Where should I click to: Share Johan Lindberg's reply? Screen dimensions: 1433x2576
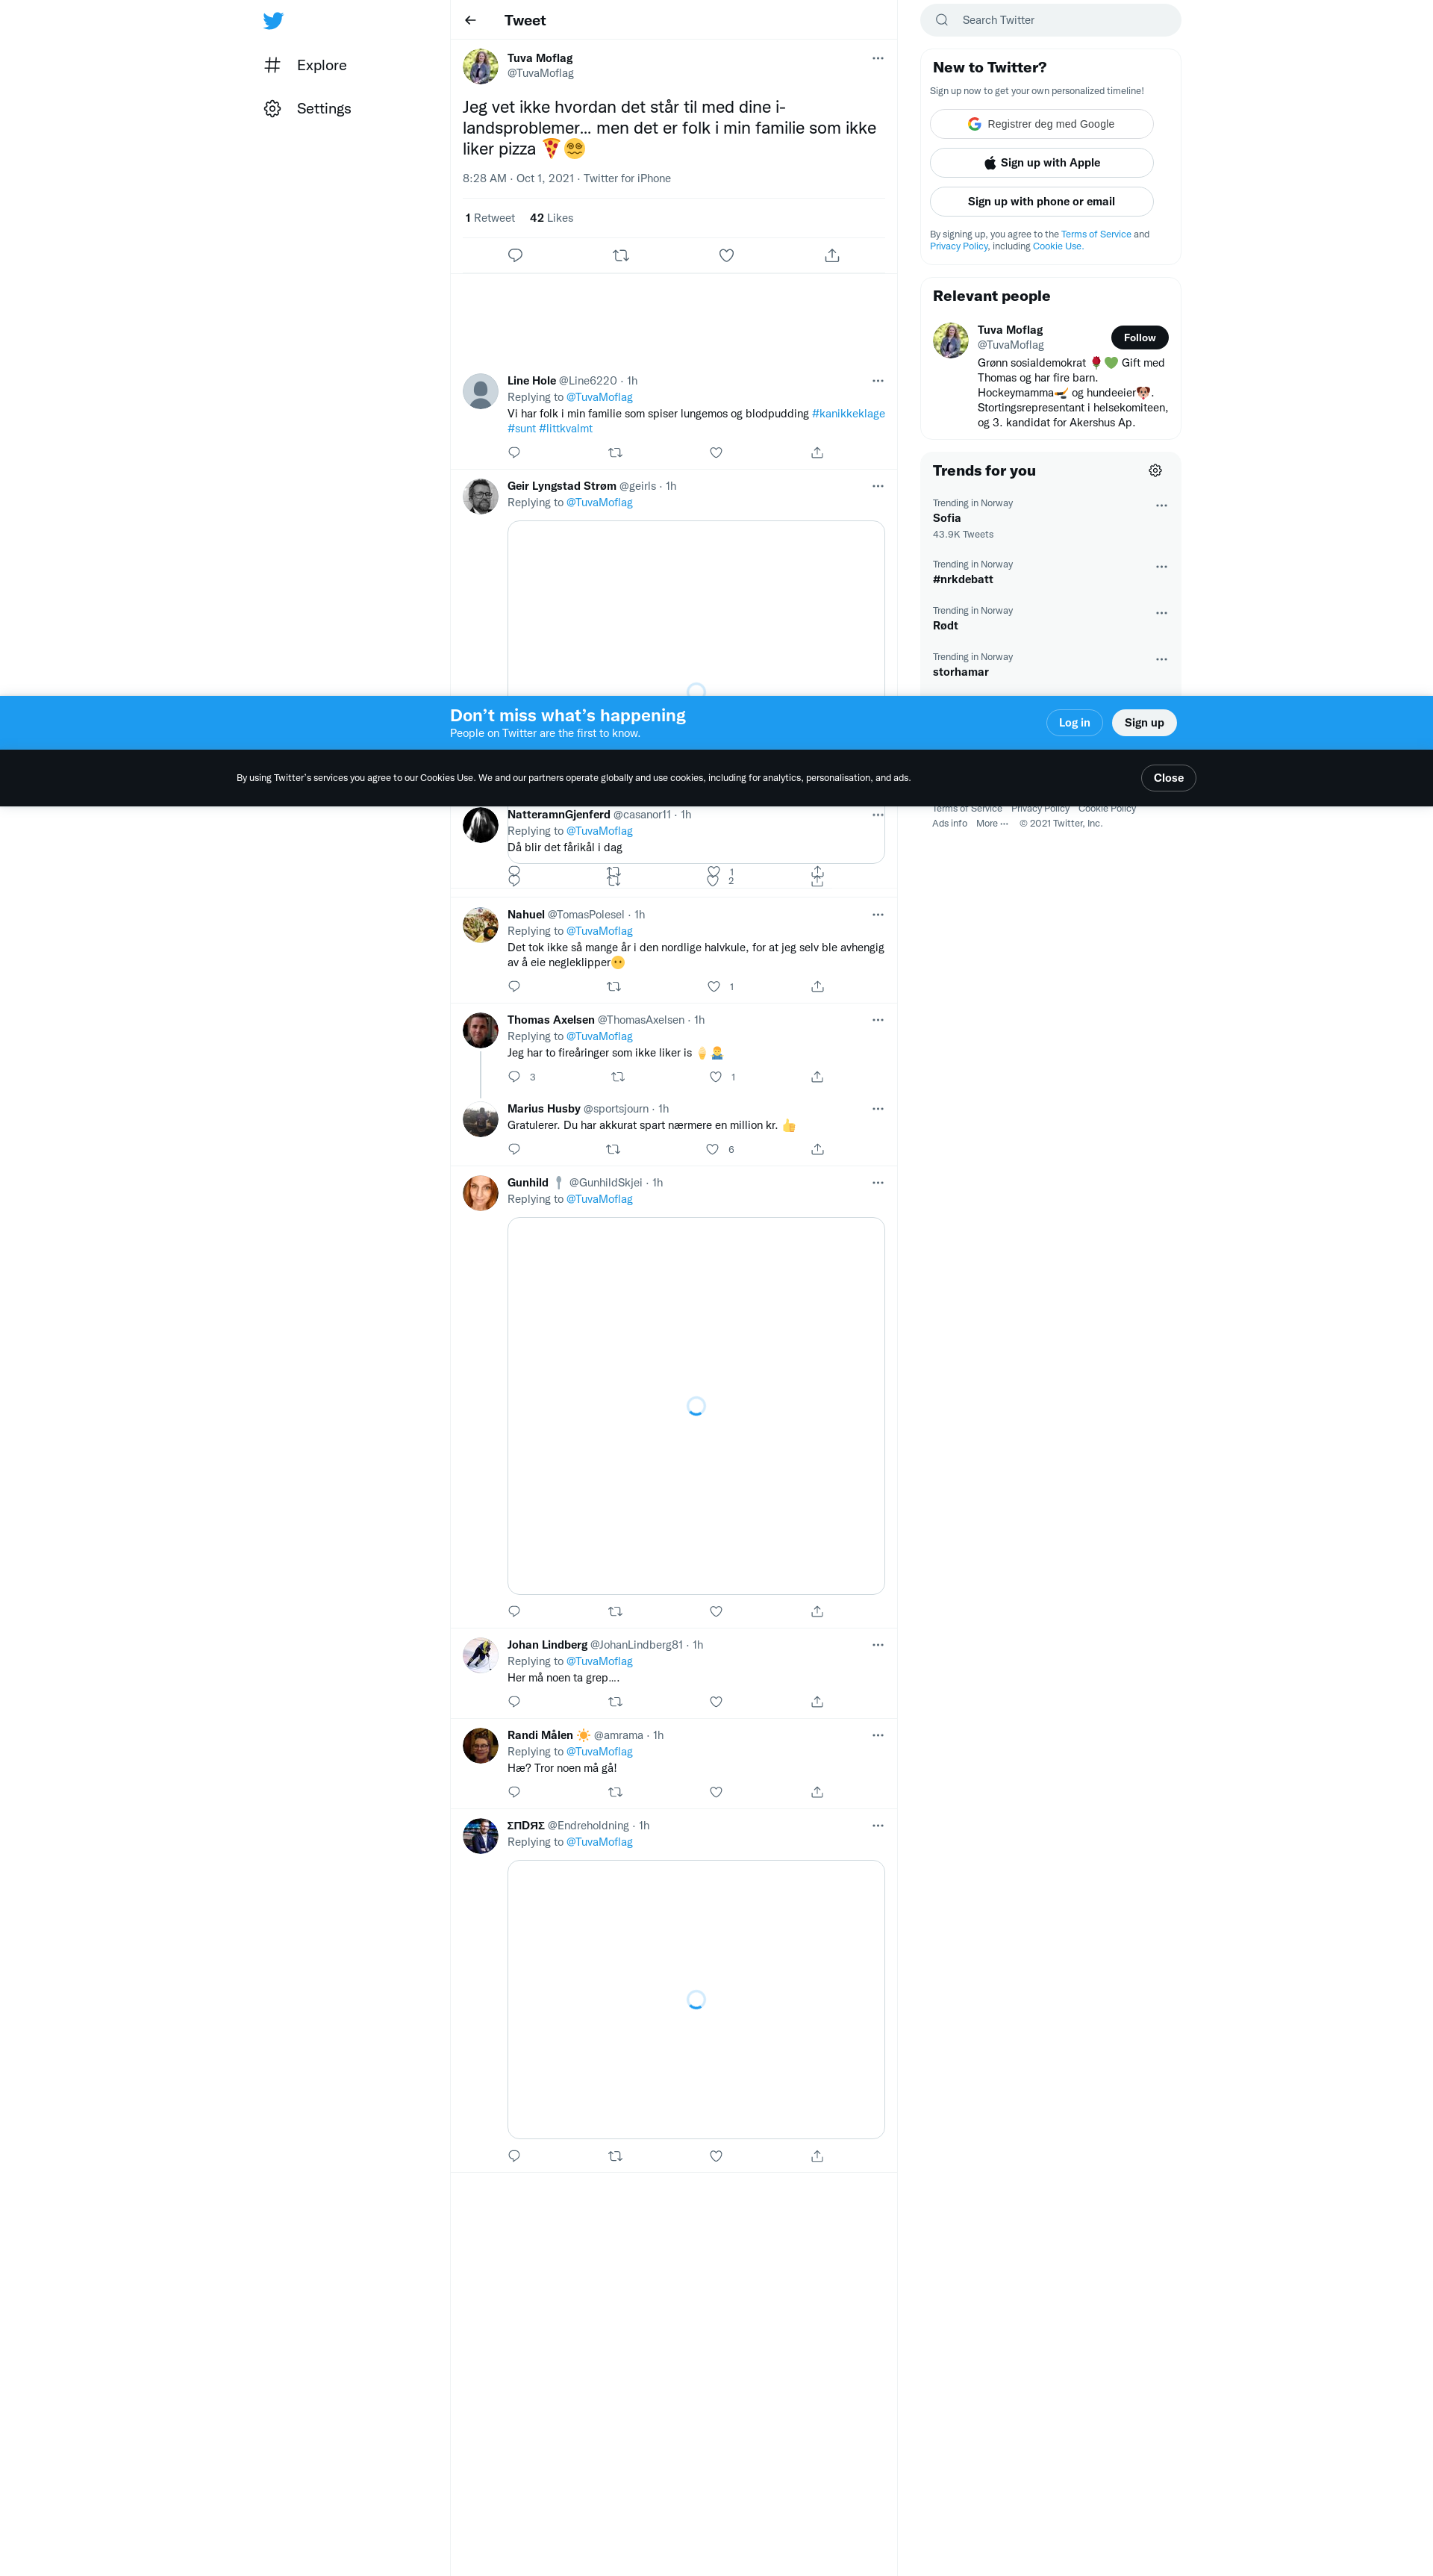click(817, 1702)
